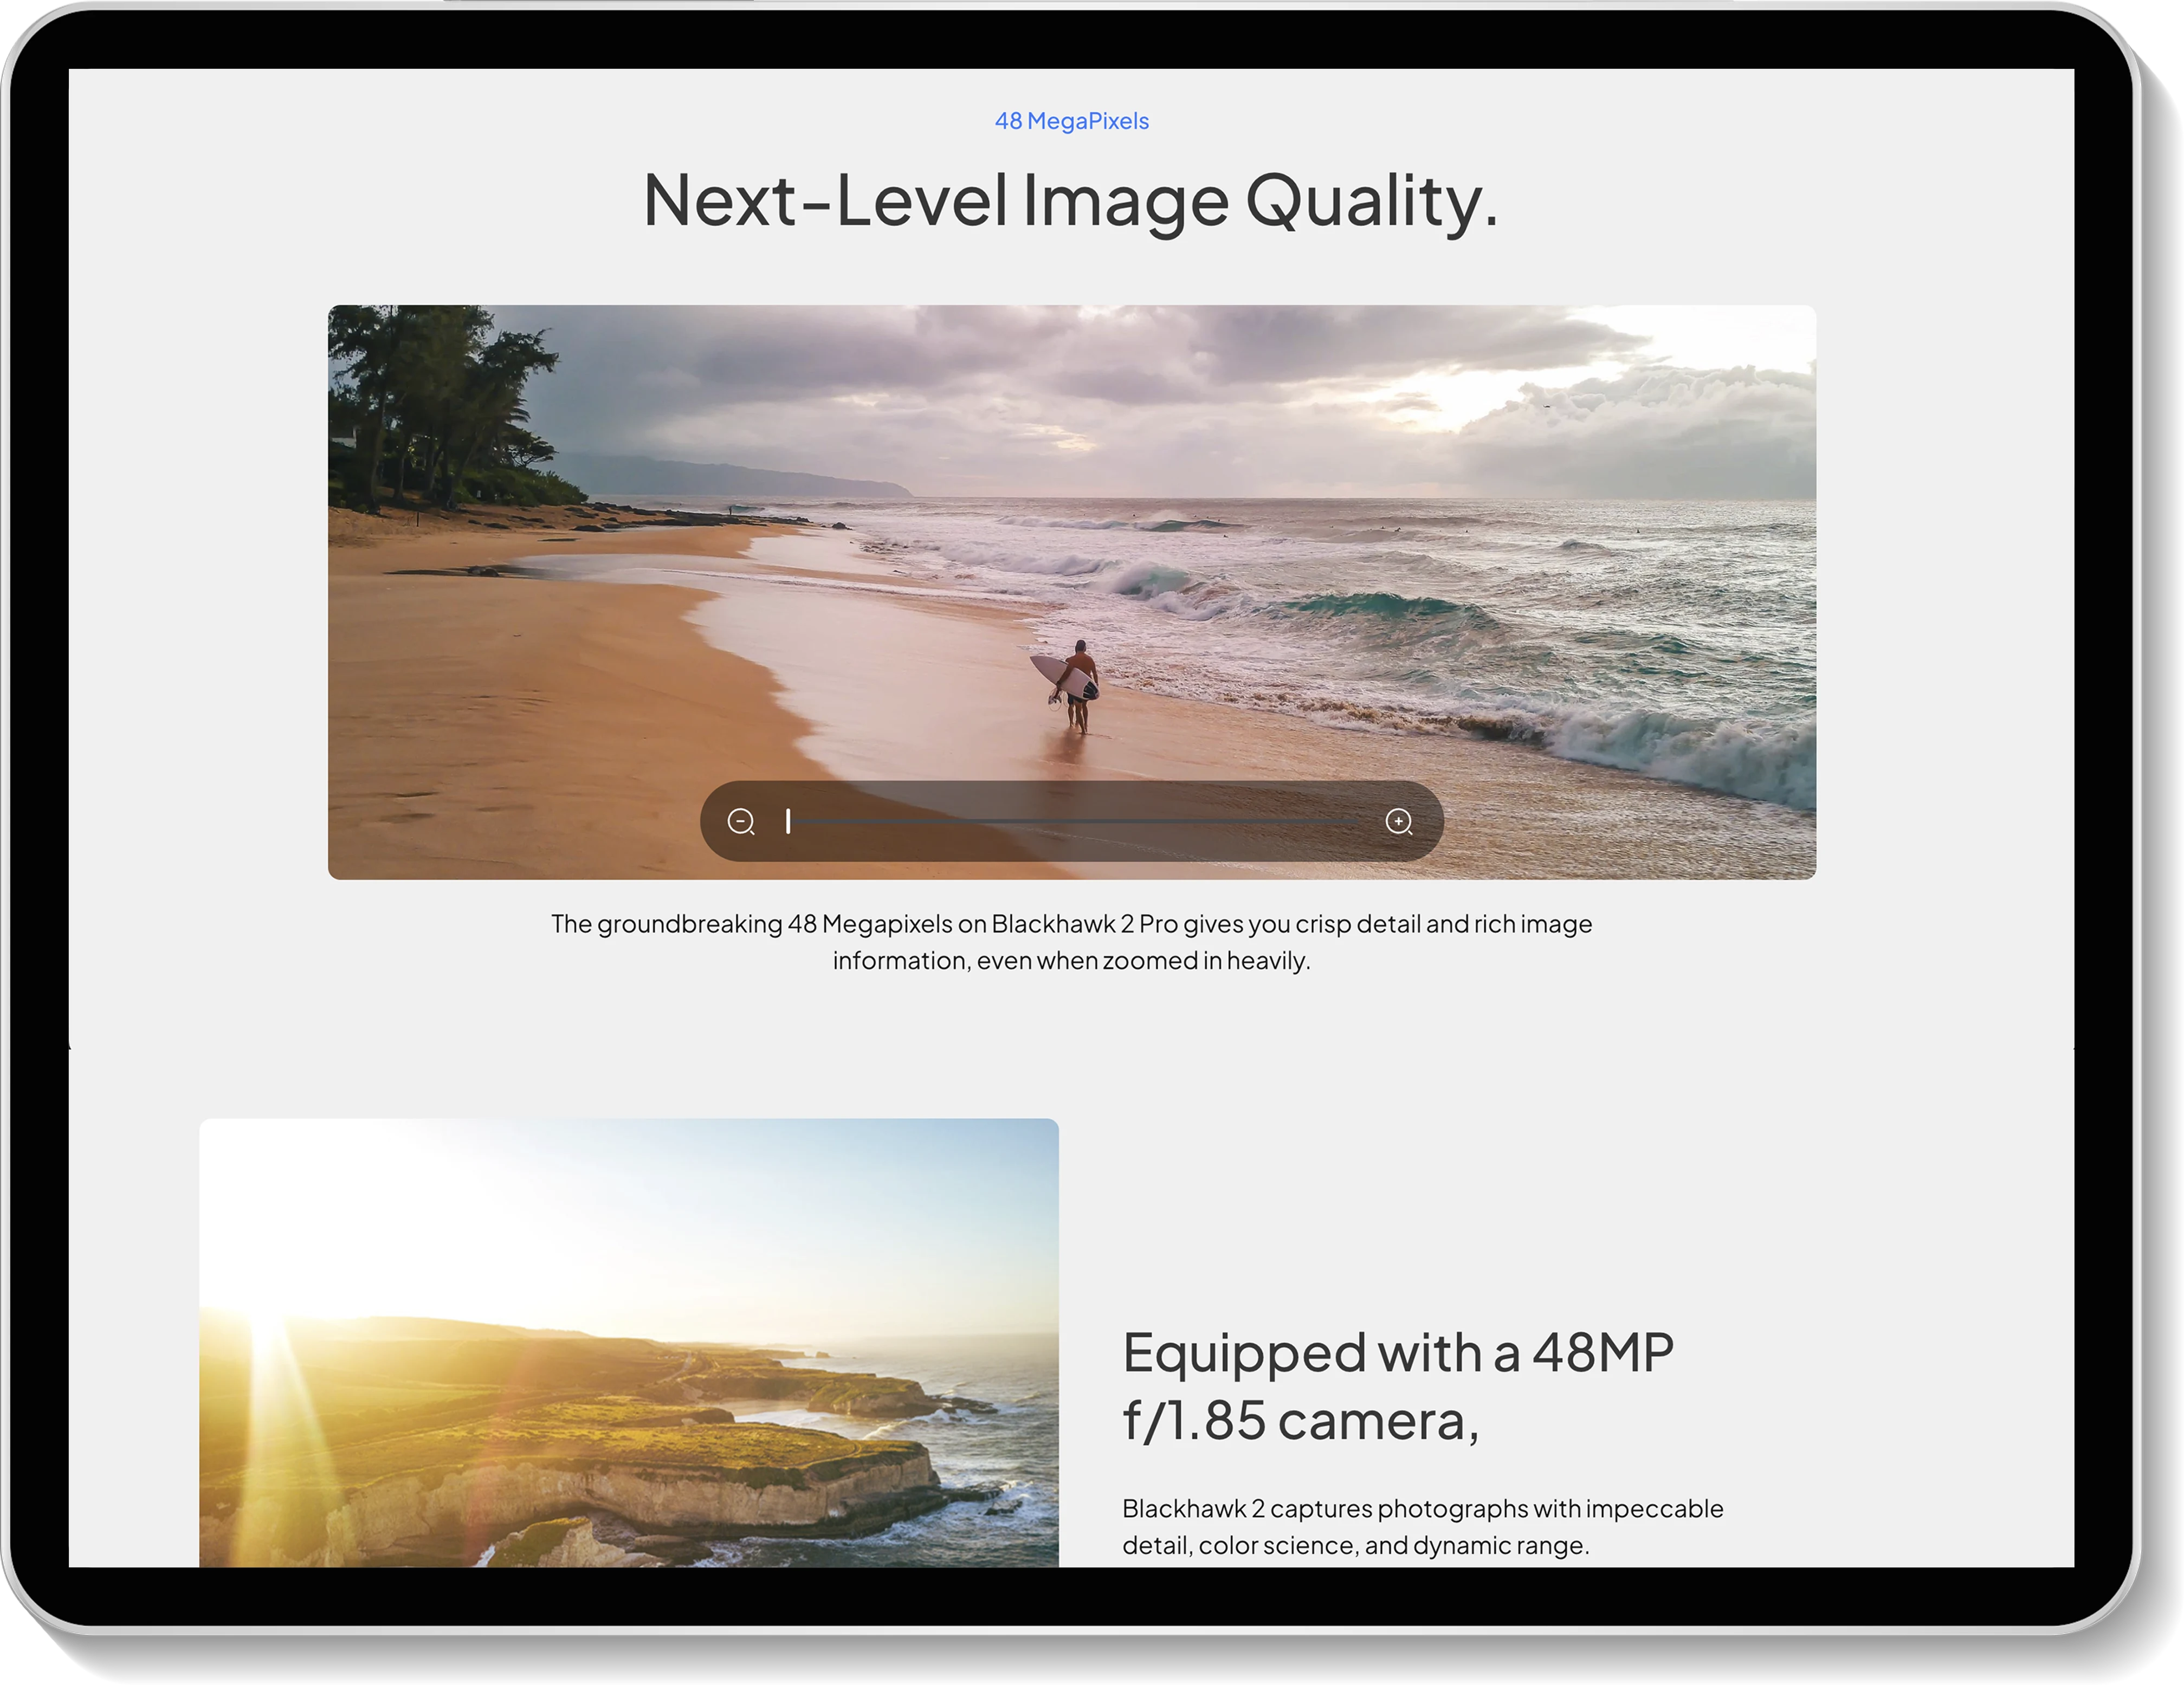The height and width of the screenshot is (1685, 2184).
Task: Click the Blackhawk 2 captures photographs paragraph
Action: (x=1422, y=1526)
